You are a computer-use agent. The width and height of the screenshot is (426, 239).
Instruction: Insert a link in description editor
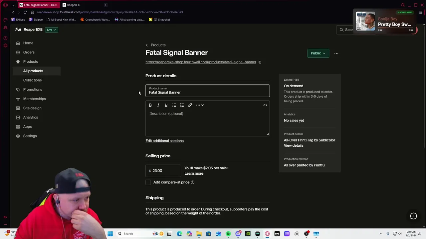pos(190,105)
